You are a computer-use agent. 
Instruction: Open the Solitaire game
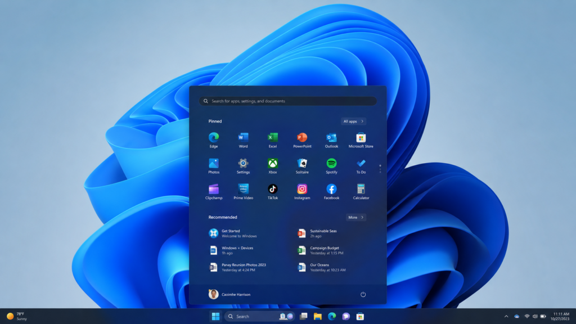(x=302, y=166)
